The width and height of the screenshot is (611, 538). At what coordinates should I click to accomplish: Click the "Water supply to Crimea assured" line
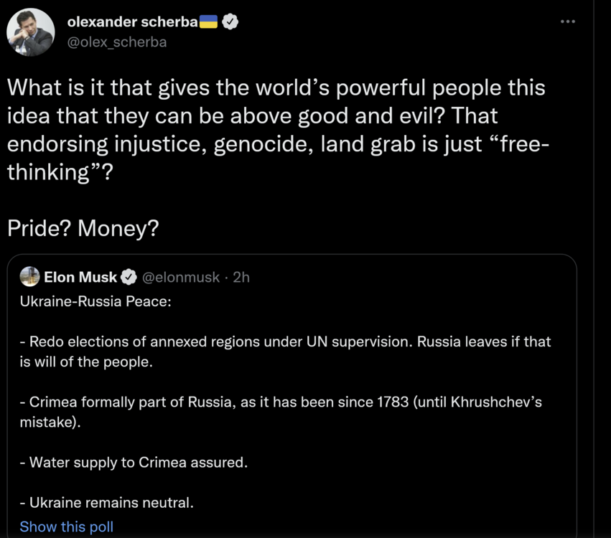click(134, 462)
